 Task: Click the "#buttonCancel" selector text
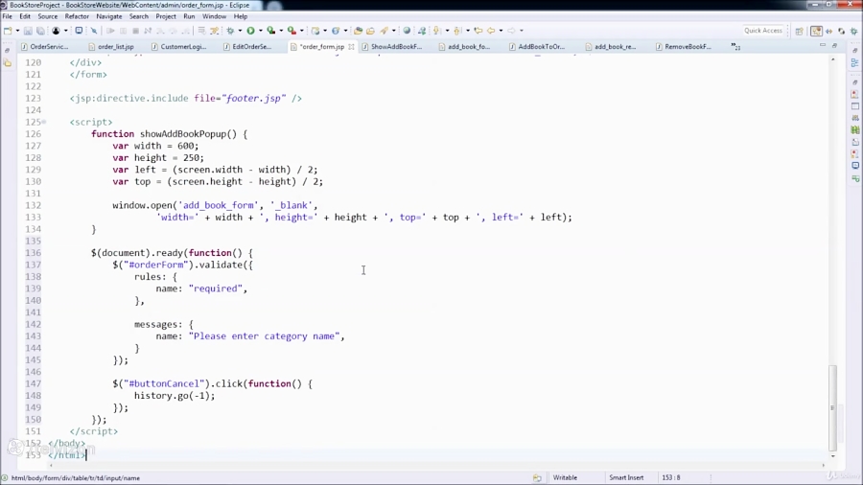point(163,383)
